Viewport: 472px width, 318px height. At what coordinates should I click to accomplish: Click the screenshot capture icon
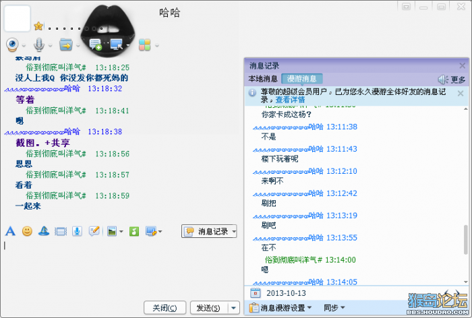pyautogui.click(x=151, y=231)
